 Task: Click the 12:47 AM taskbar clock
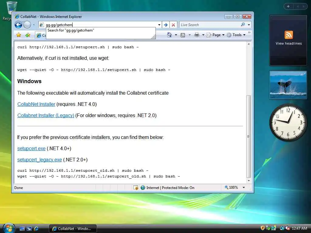tap(299, 228)
